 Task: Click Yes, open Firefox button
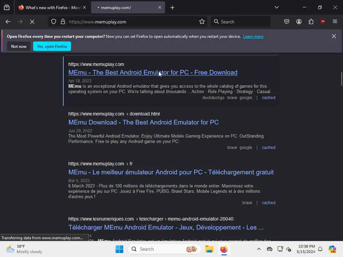[x=52, y=46]
